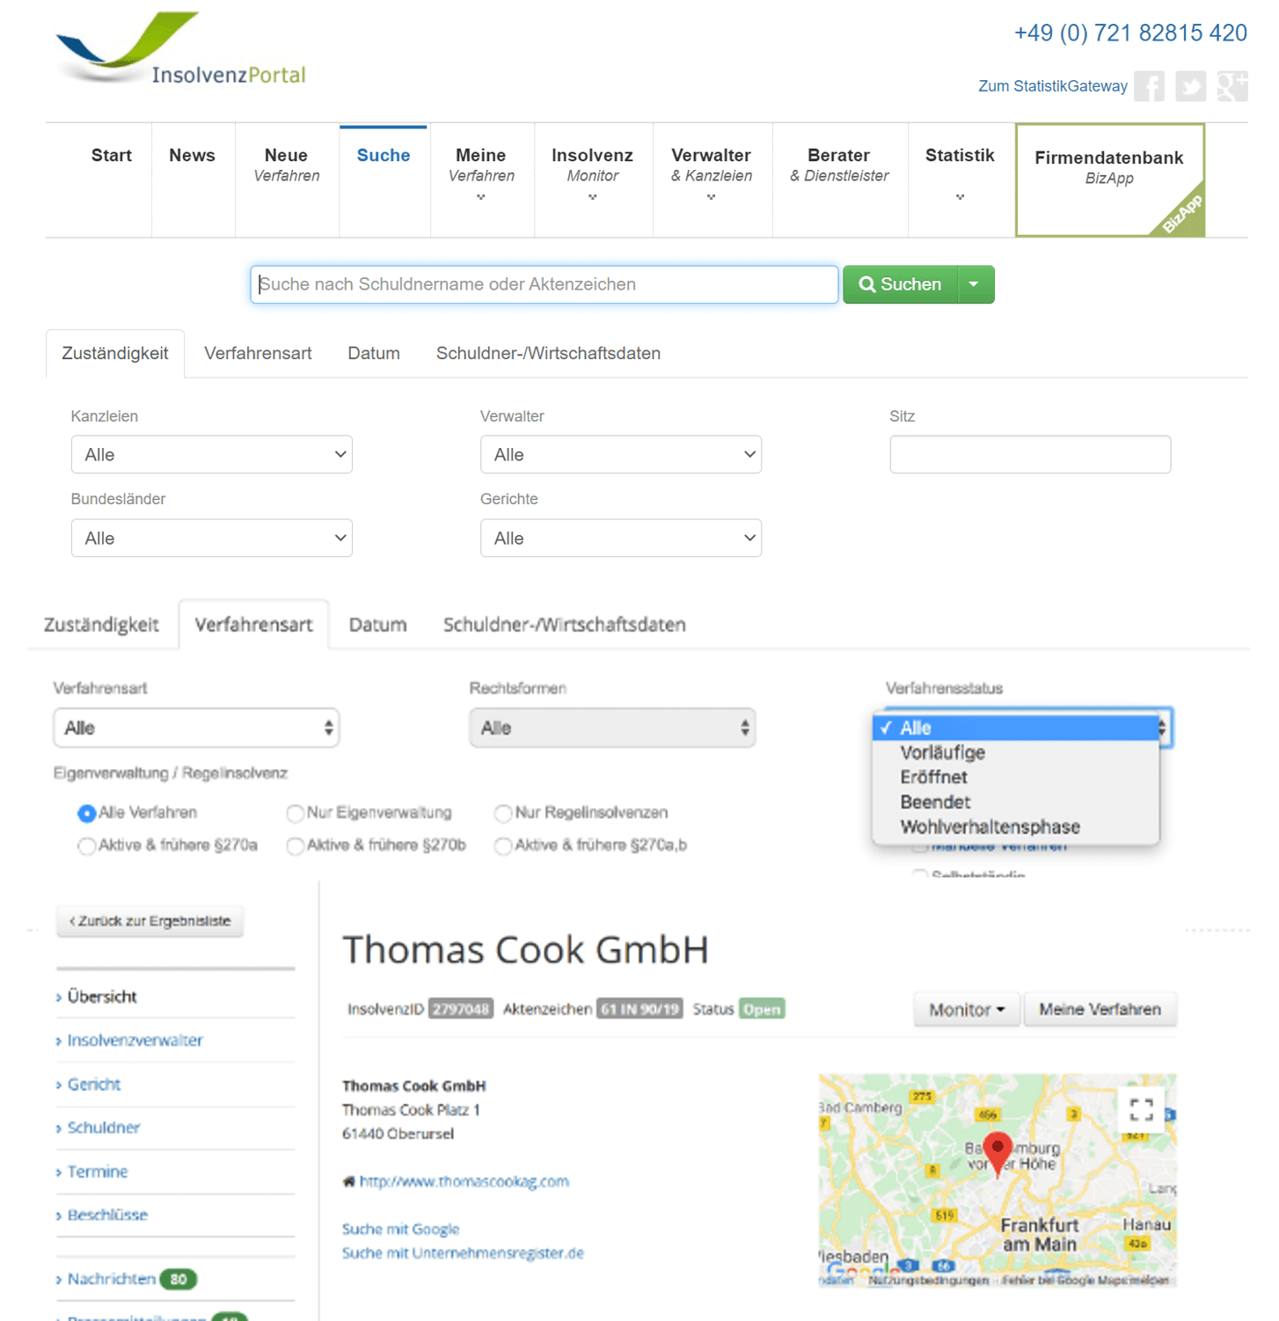1279x1321 pixels.
Task: Open the Schuldner sidebar link
Action: pos(104,1127)
